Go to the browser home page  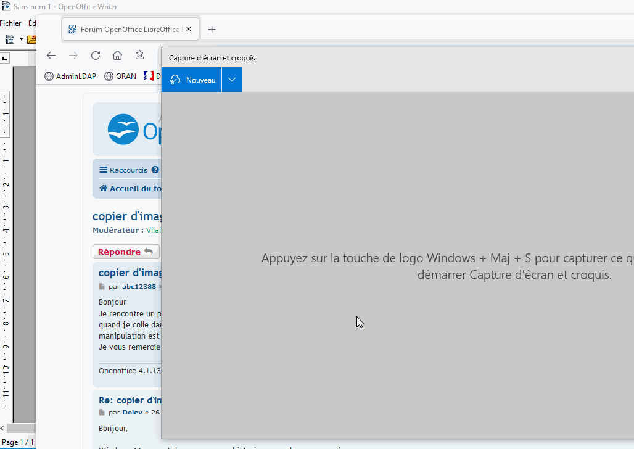(117, 55)
